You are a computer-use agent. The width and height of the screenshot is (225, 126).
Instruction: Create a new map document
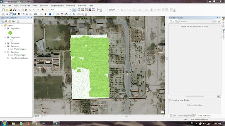tap(3, 10)
